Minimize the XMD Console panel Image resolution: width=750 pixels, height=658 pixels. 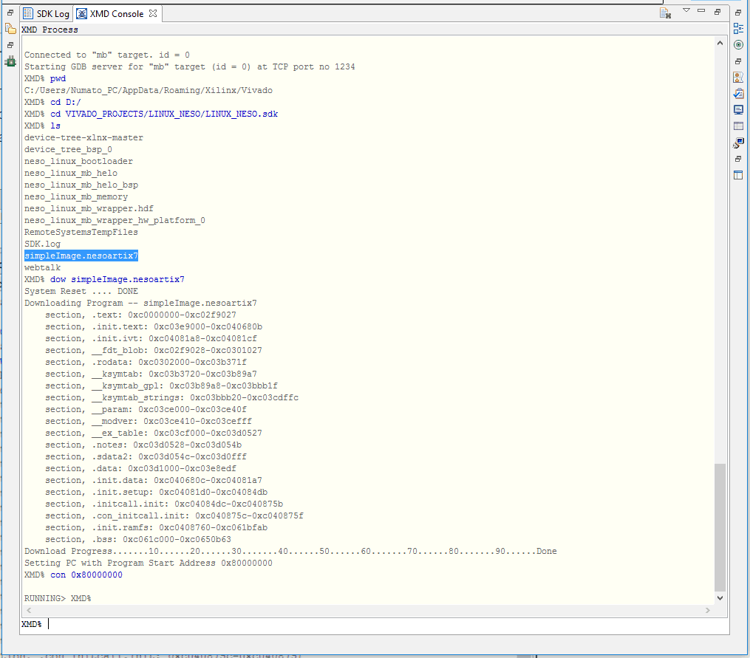click(701, 11)
